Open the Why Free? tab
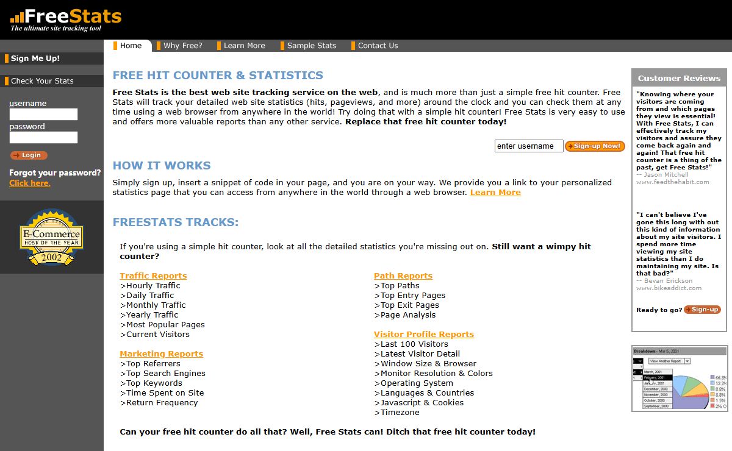732x451 pixels. 182,46
